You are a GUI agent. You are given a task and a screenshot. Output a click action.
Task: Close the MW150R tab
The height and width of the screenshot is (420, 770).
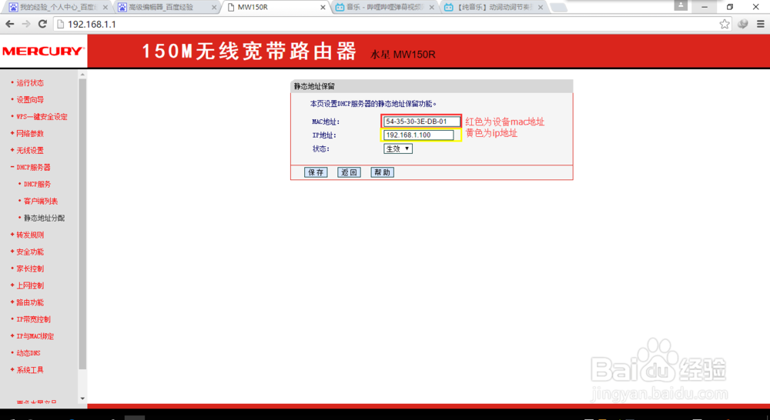323,8
